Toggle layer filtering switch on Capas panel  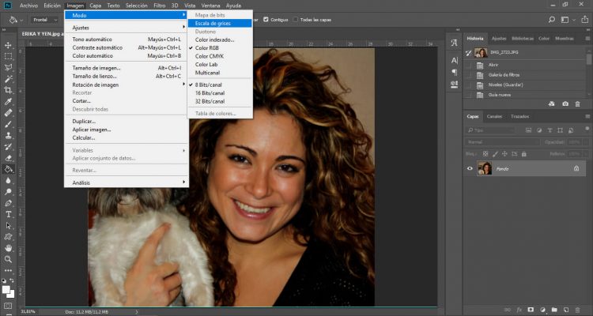(x=587, y=130)
